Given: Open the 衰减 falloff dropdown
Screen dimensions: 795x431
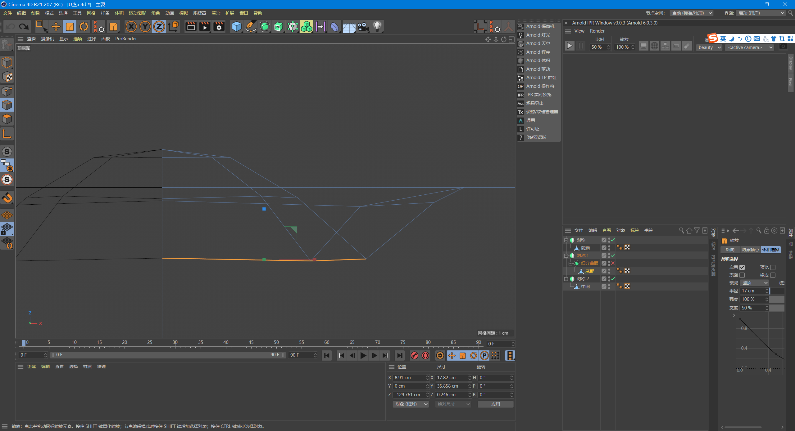Looking at the screenshot, I should coord(755,283).
